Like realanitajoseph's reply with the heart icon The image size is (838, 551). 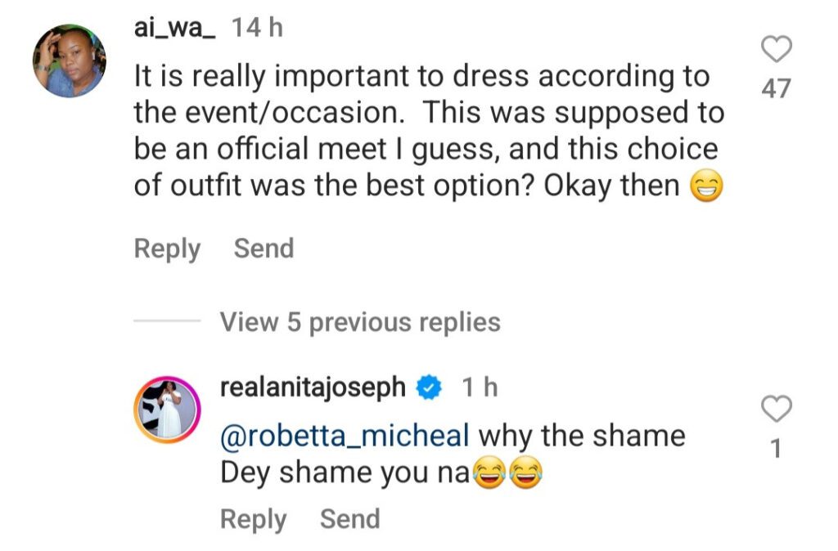coord(776,408)
